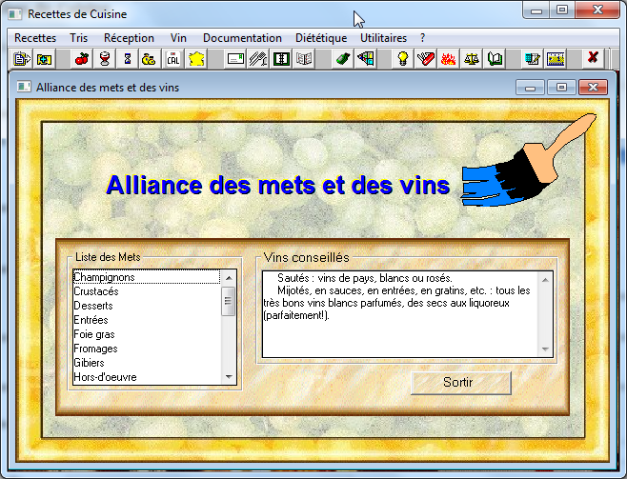627x479 pixels.
Task: Click up arrow of Liste des Mets scrollbar
Action: [229, 278]
